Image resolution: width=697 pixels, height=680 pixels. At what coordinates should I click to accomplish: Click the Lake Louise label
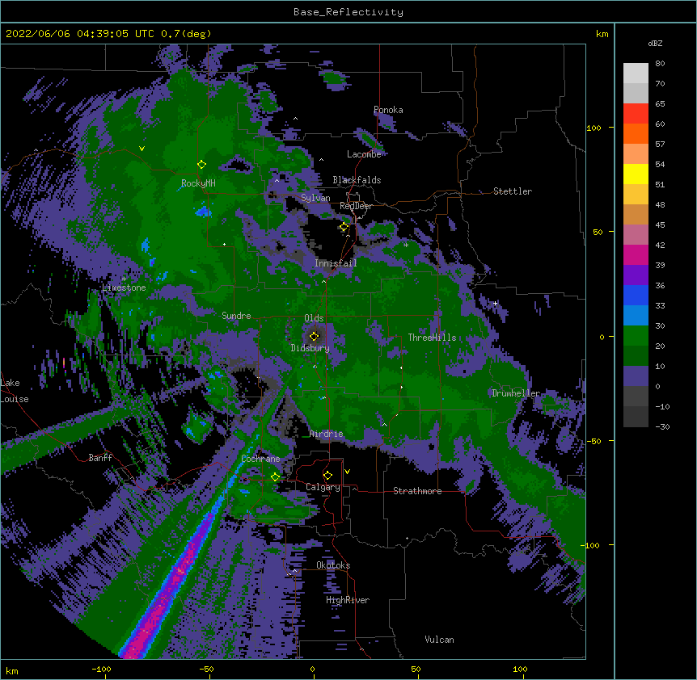pyautogui.click(x=15, y=391)
